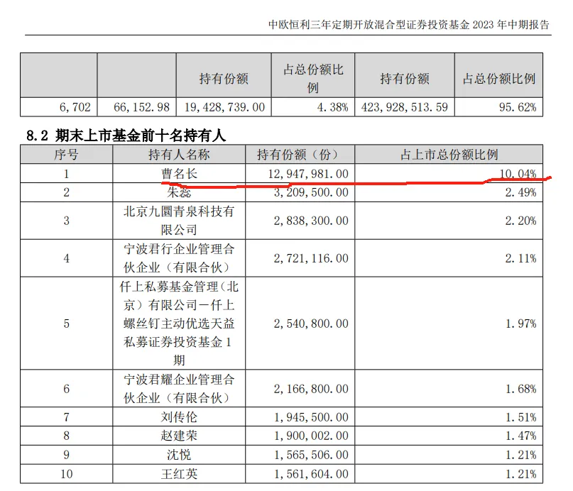
Task: Select the value 1,561,604.00
Action: 311,474
